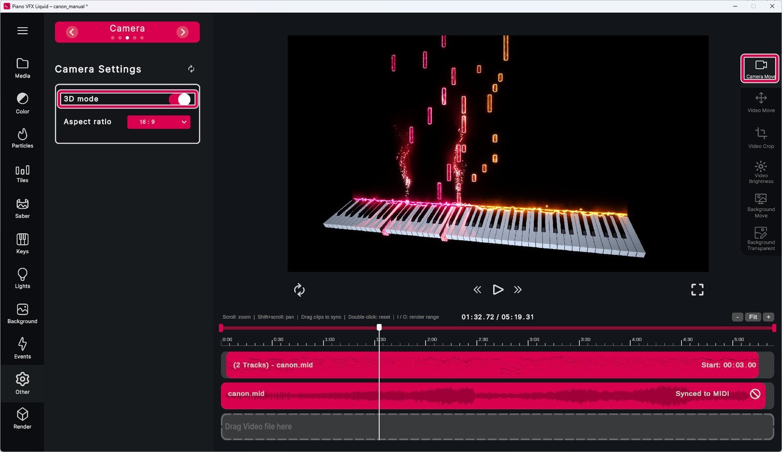Click the render range end marker
782x452 pixels.
[774, 328]
